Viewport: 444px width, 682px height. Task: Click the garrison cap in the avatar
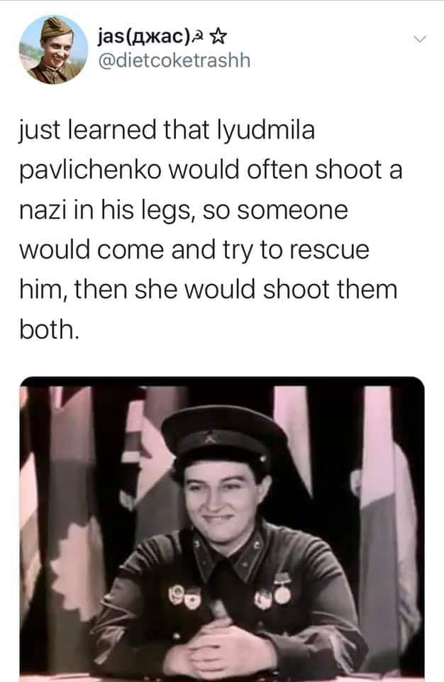coord(55,27)
